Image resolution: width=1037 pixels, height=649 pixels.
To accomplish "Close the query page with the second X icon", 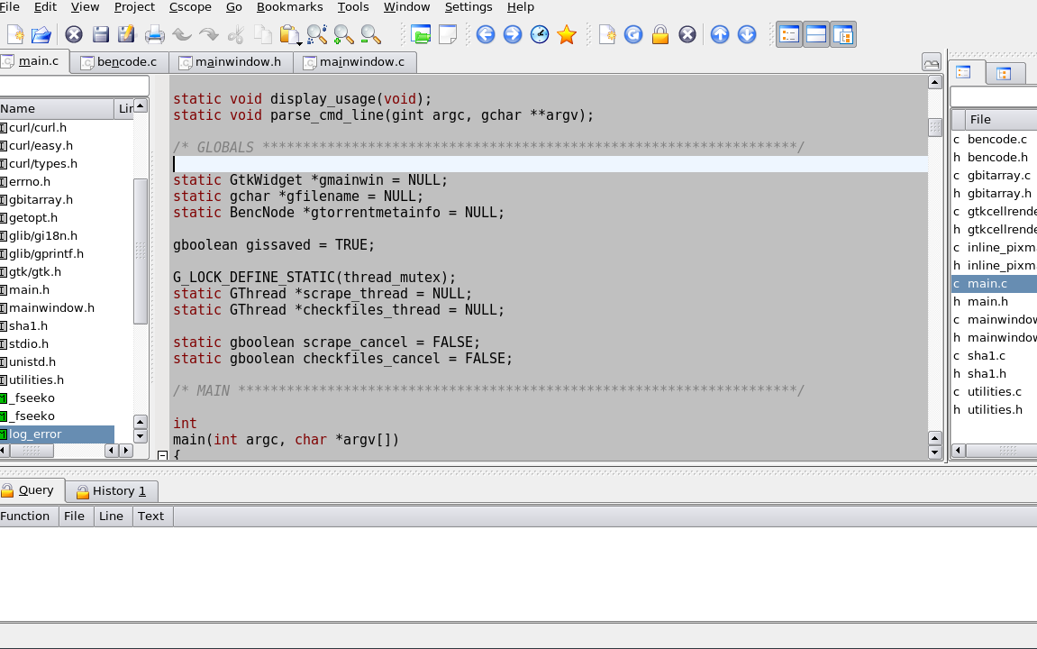I will 687,34.
